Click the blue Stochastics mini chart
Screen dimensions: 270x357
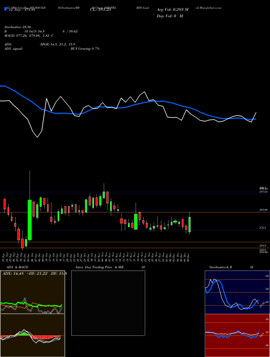(237, 292)
